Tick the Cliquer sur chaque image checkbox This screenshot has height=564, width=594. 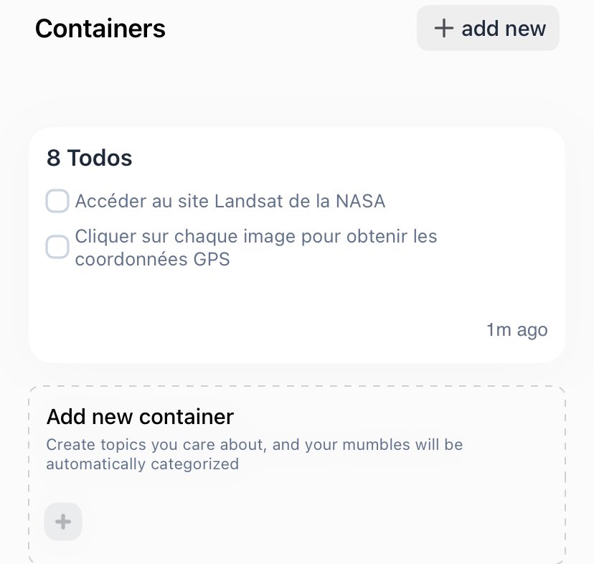point(57,248)
